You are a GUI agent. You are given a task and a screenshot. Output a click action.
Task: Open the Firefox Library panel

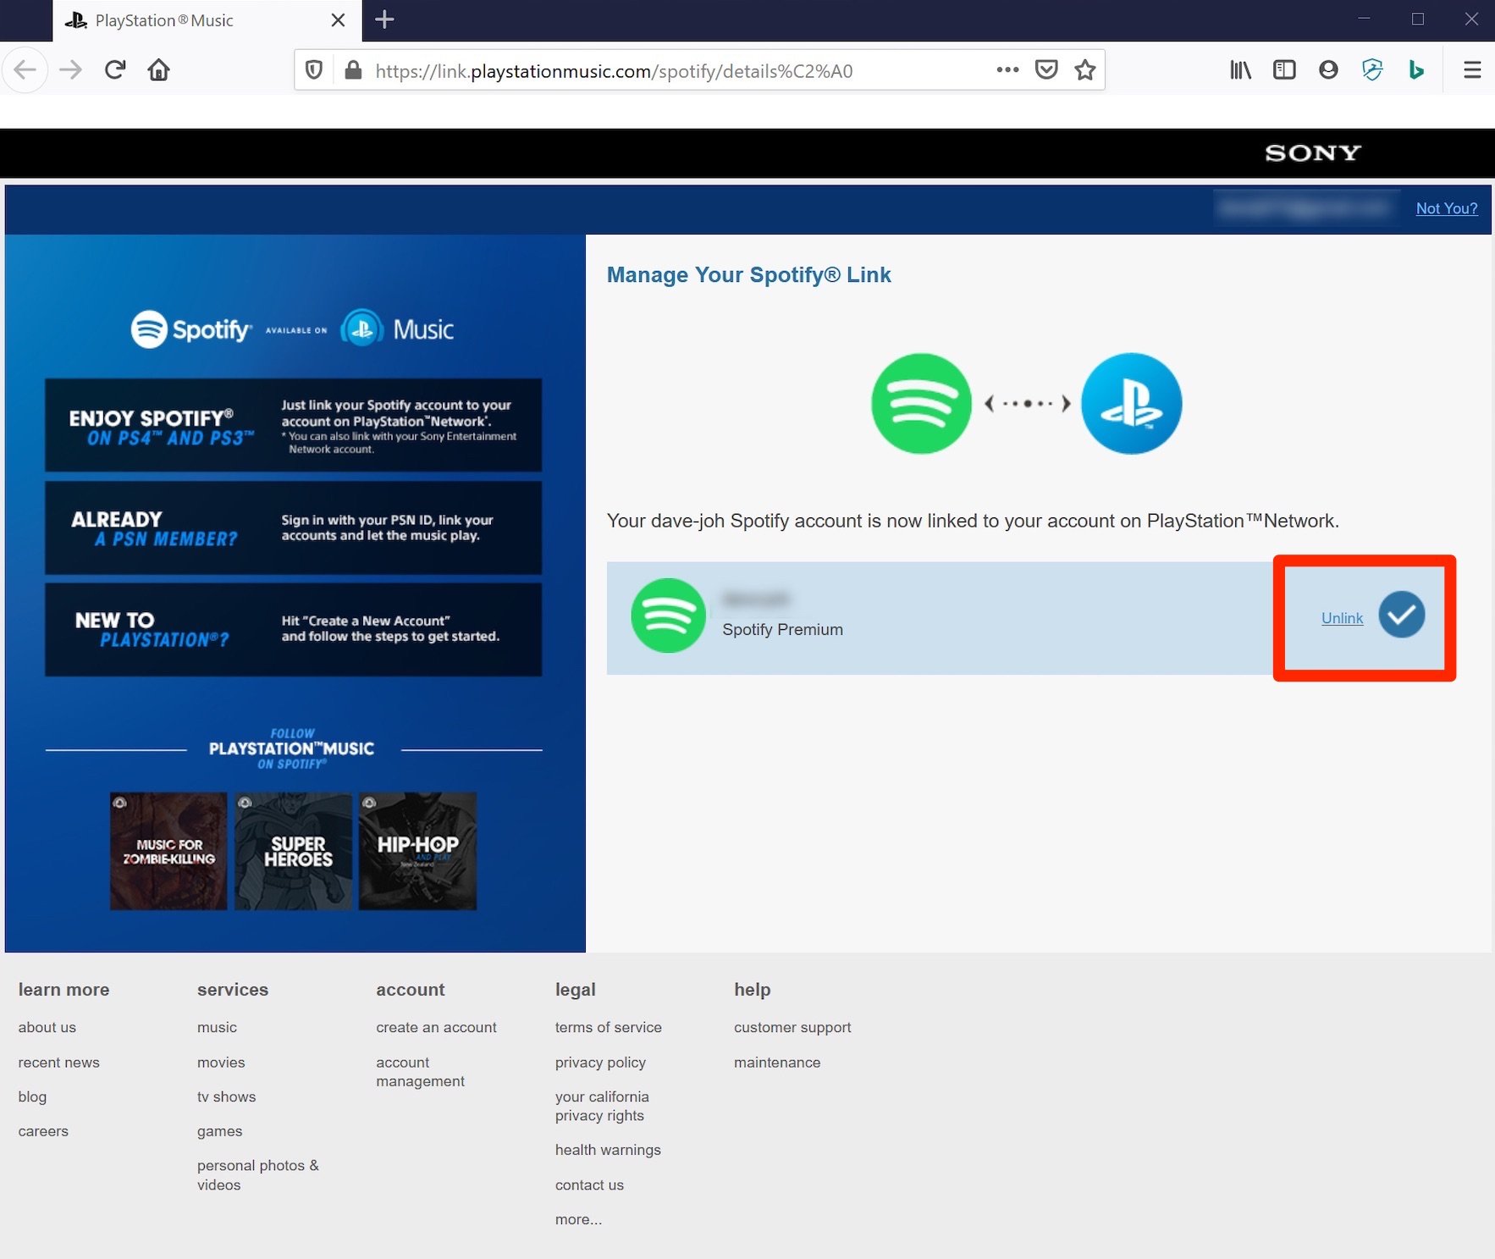pyautogui.click(x=1239, y=69)
